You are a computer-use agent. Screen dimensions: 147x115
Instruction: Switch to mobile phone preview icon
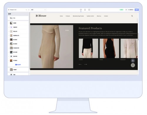click(85, 10)
